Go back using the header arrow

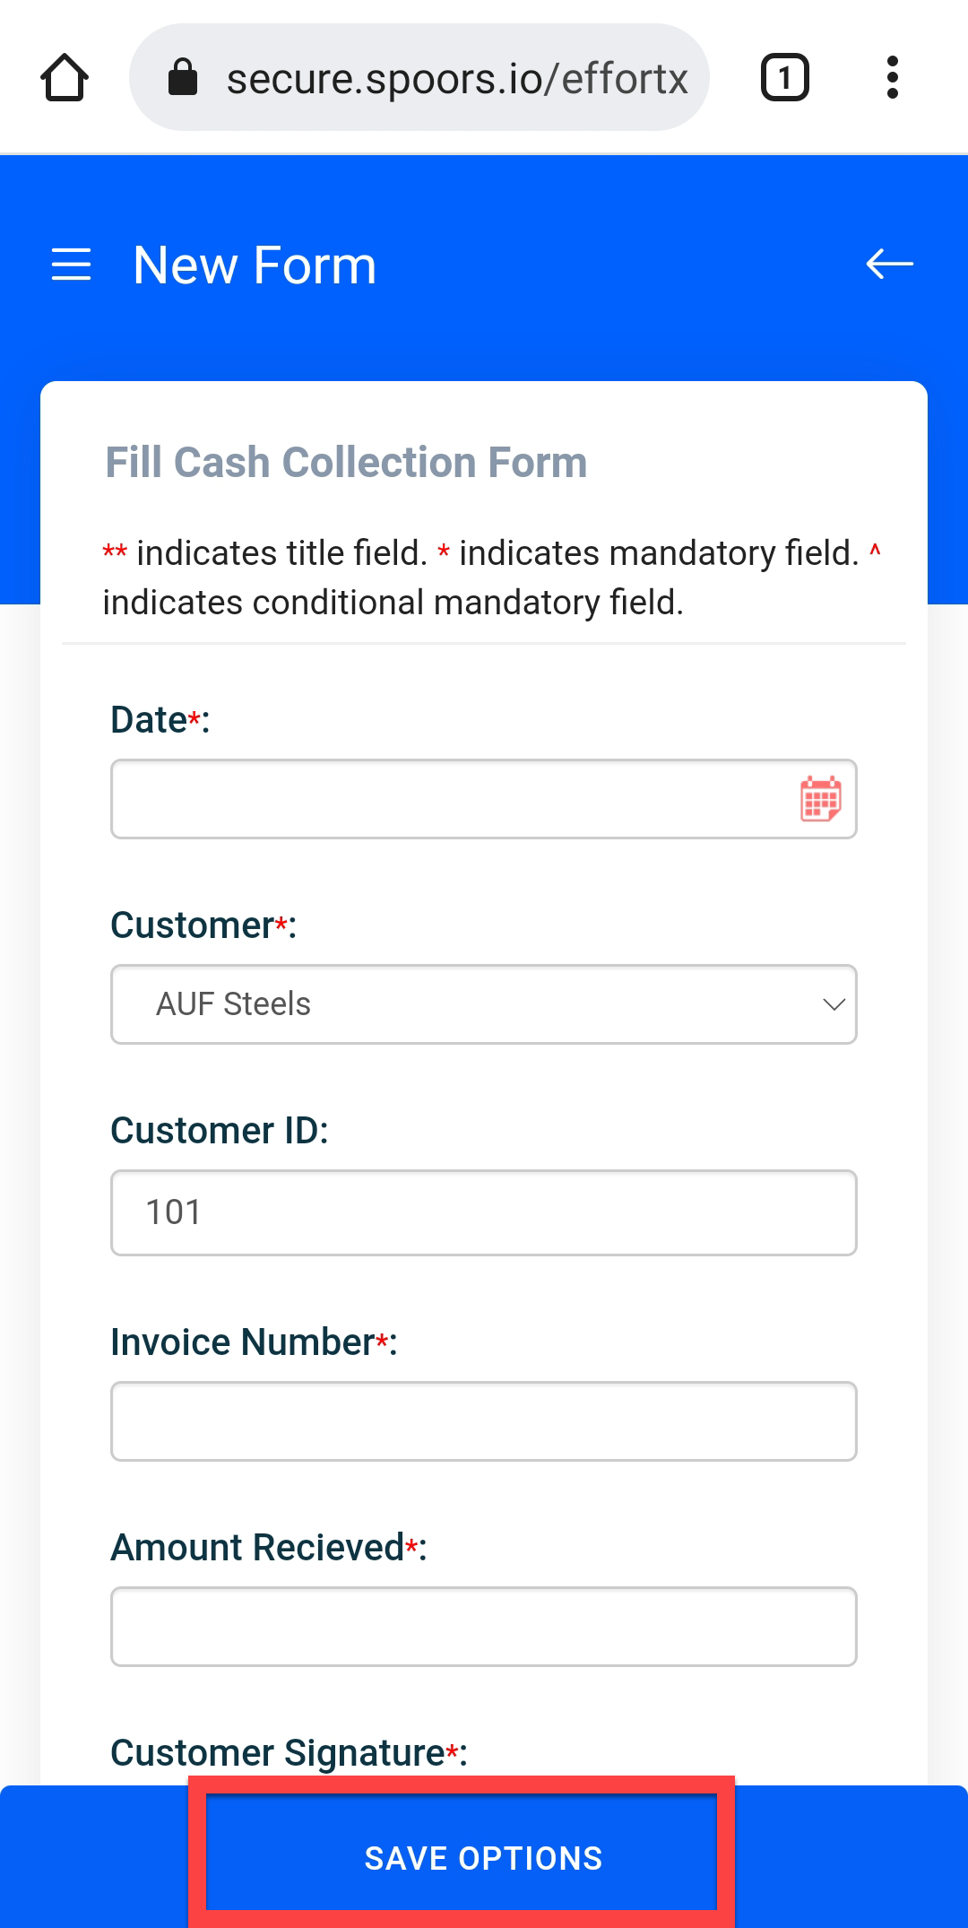(x=889, y=264)
